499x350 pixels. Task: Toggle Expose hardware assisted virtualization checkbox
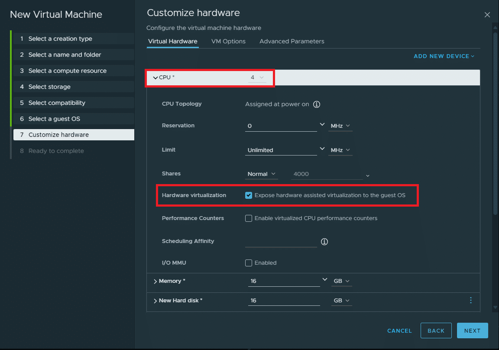[x=249, y=195]
